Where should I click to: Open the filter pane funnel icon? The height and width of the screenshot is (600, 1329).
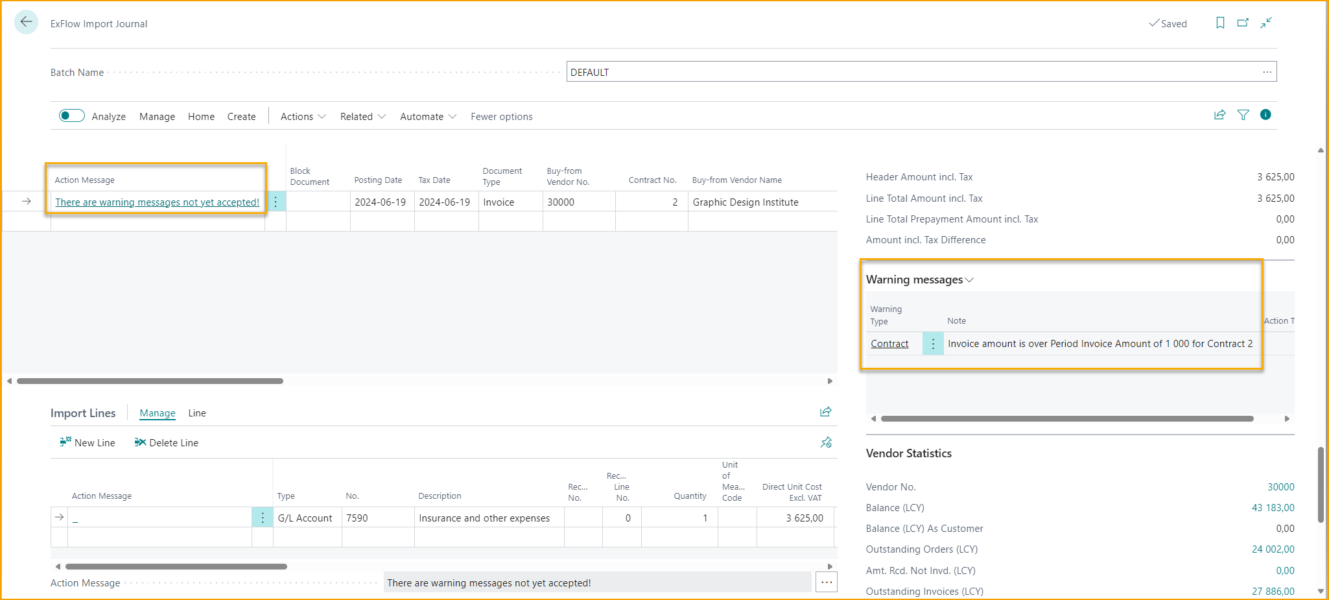1243,115
